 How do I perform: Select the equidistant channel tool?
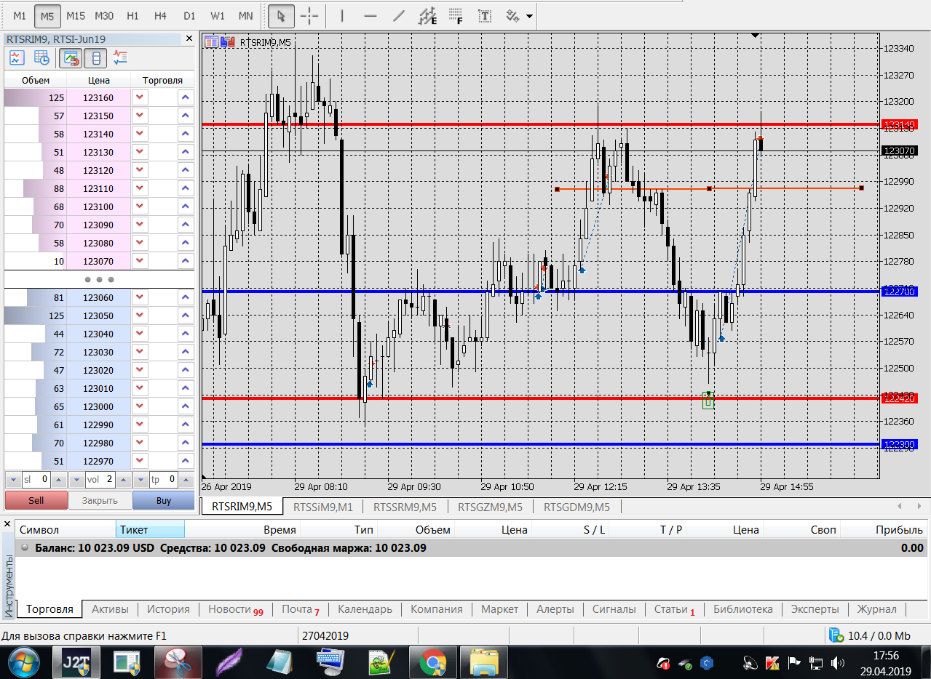429,15
